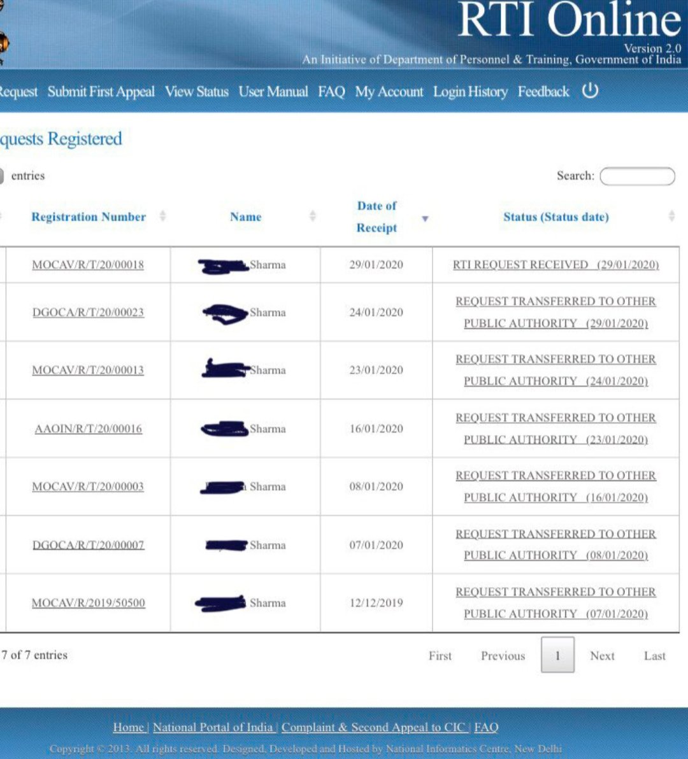Open registration MOCAV/R/T/20/00003

pyautogui.click(x=88, y=486)
